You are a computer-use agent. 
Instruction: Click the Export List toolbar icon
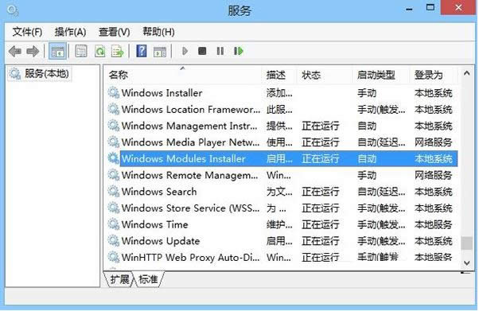click(117, 51)
